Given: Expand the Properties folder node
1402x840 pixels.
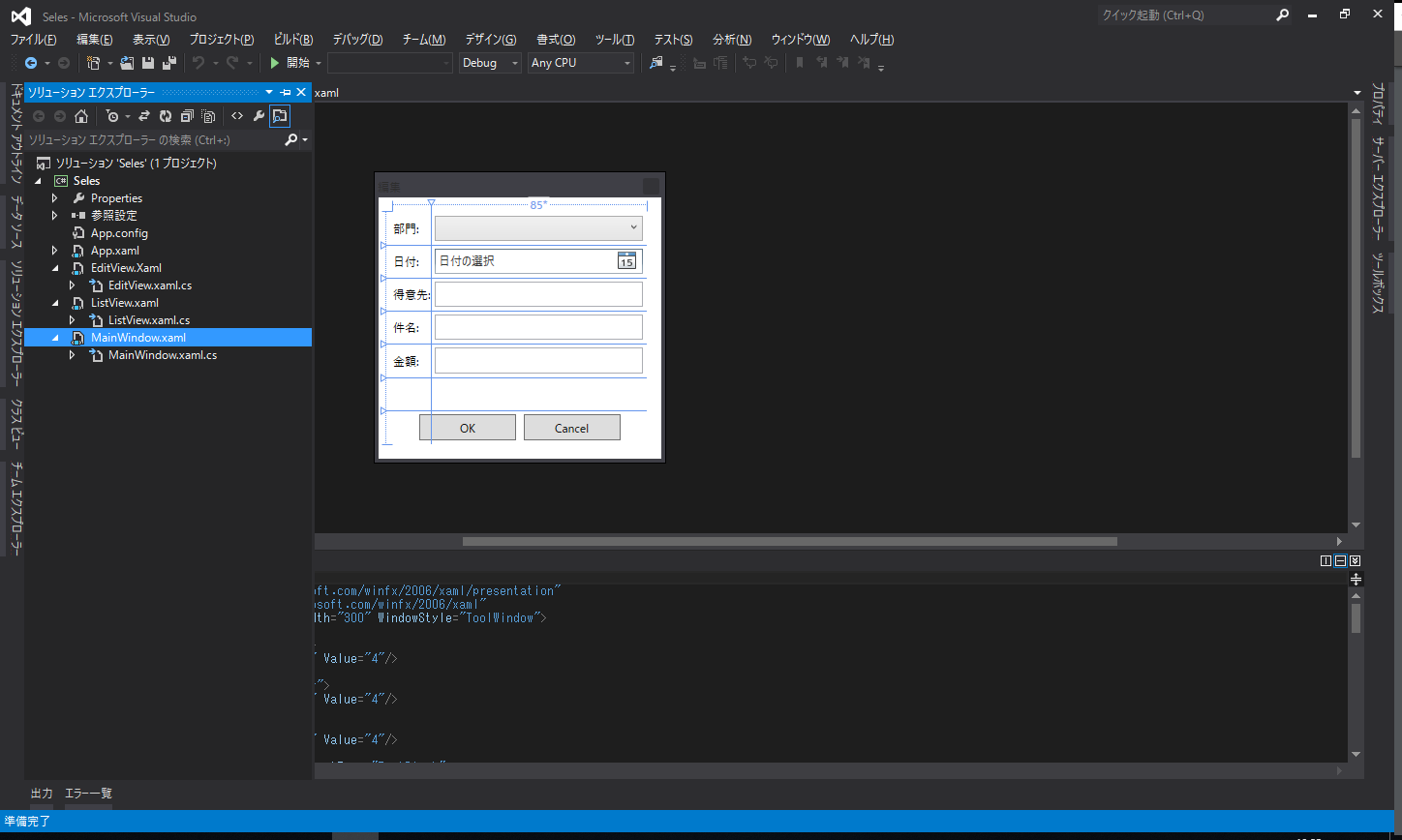Looking at the screenshot, I should click(55, 198).
